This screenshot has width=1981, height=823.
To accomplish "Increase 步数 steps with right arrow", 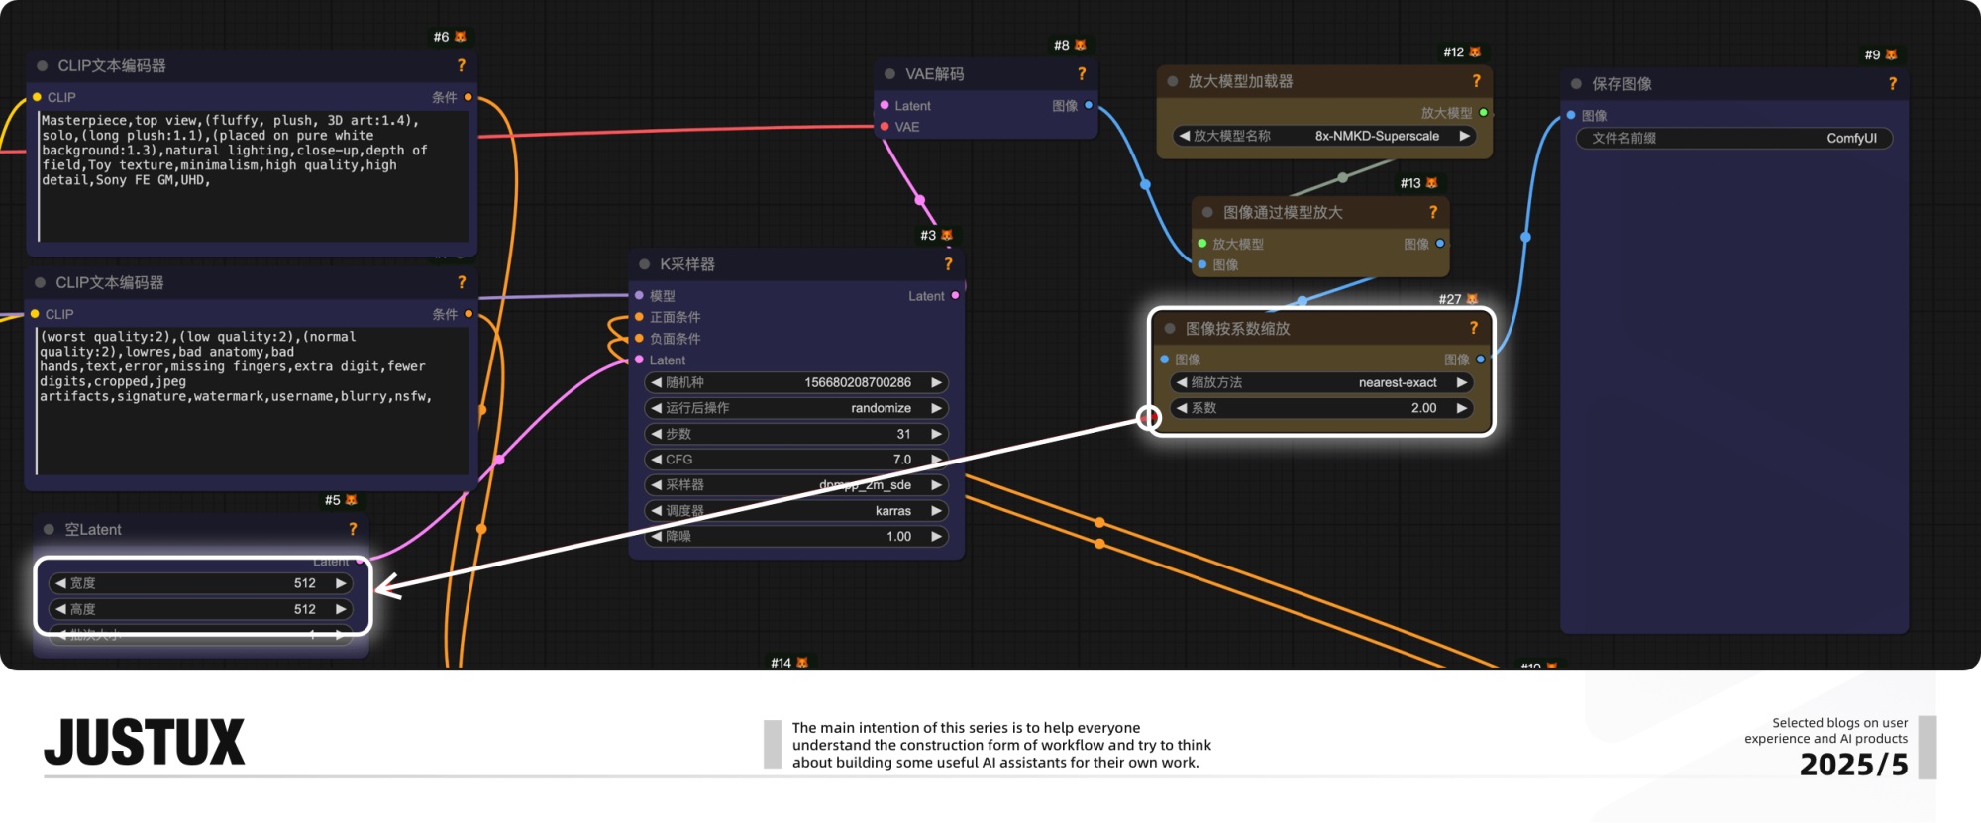I will pyautogui.click(x=936, y=434).
